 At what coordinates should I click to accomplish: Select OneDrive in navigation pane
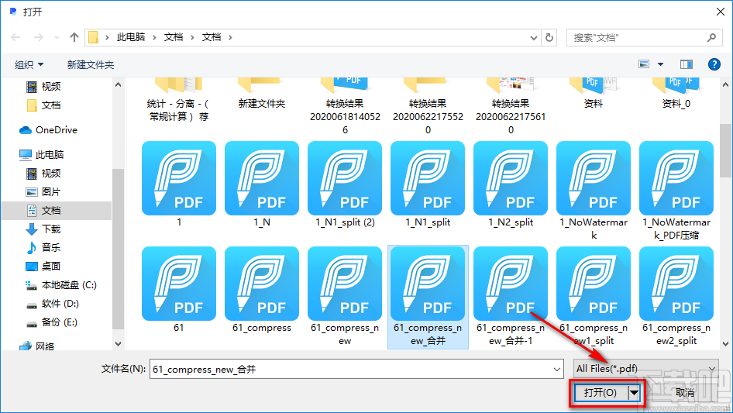48,130
